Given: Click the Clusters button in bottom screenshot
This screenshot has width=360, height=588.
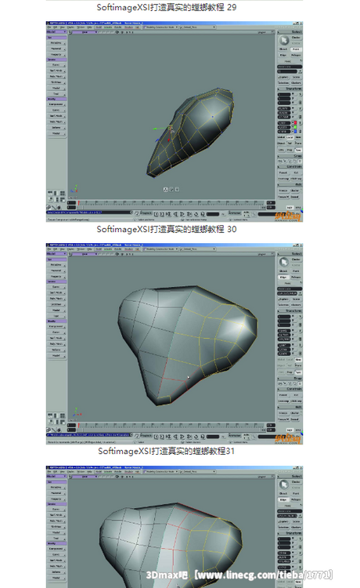Looking at the screenshot, I should click(x=296, y=528).
